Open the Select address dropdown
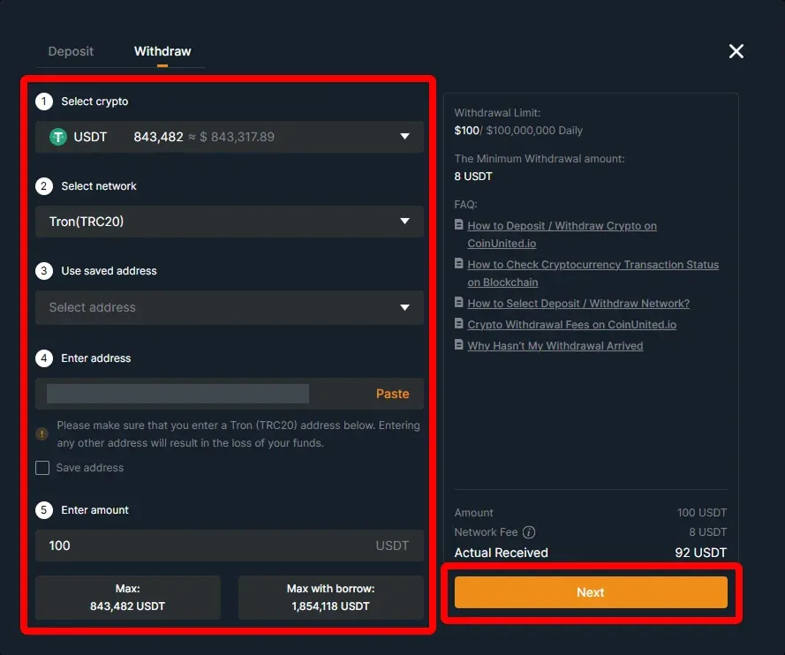 tap(230, 307)
